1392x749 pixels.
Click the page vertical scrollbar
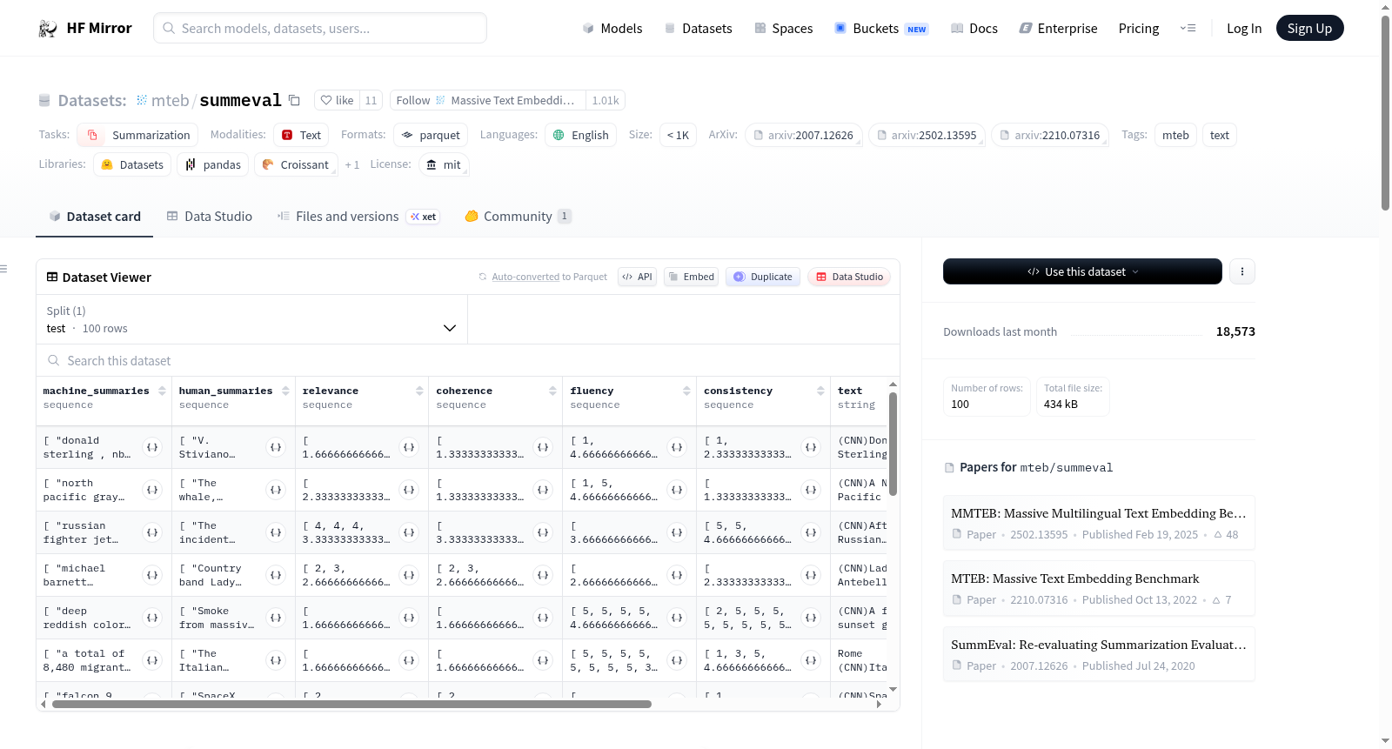click(1385, 113)
